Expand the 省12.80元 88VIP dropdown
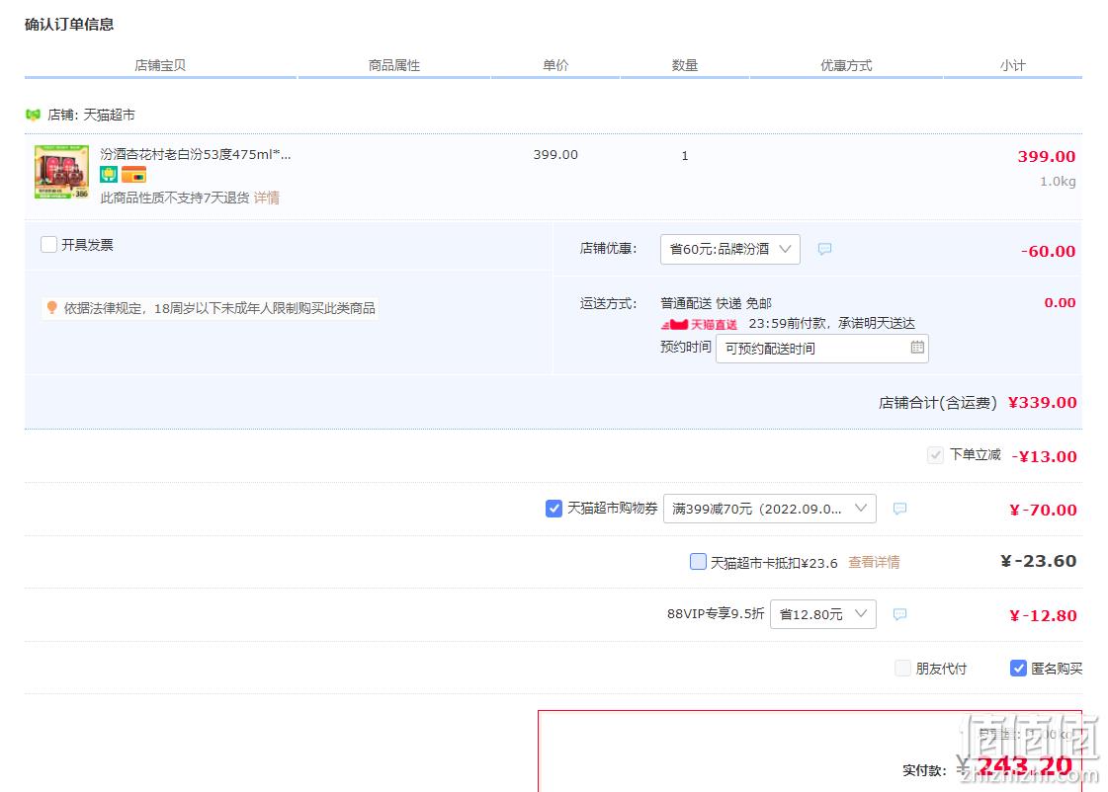This screenshot has height=792, width=1108. 823,614
